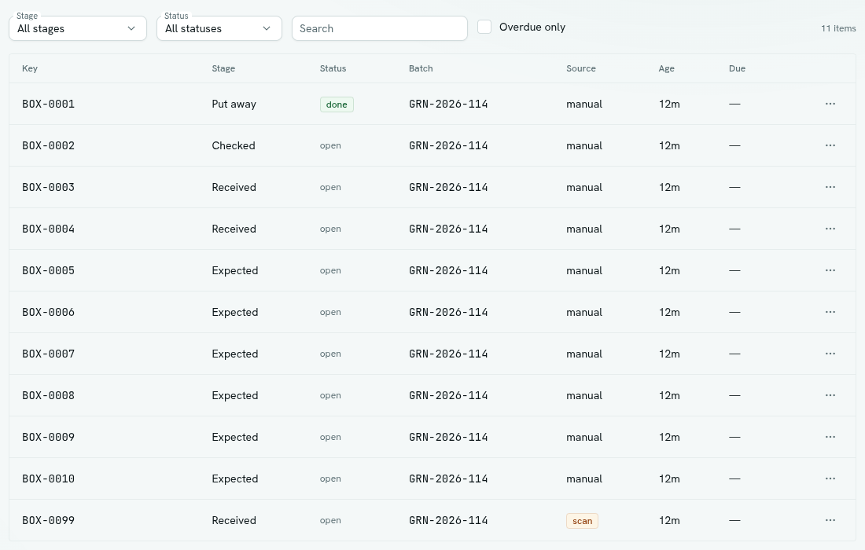Click the done status badge on BOX-0001
This screenshot has height=550, width=865.
pos(337,104)
